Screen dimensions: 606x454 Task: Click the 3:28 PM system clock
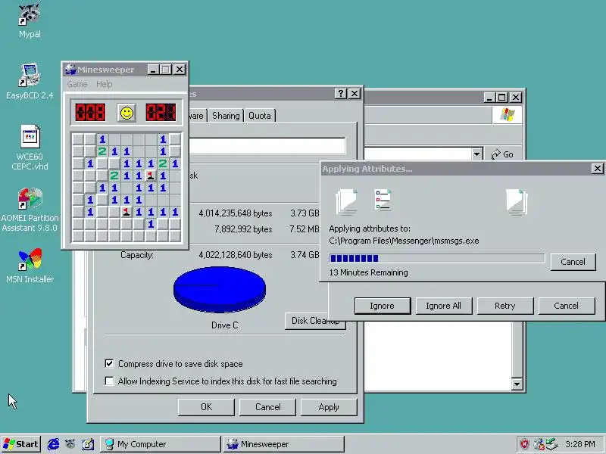point(580,444)
